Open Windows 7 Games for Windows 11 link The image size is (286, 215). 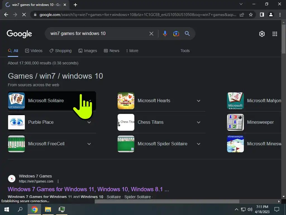[89, 189]
